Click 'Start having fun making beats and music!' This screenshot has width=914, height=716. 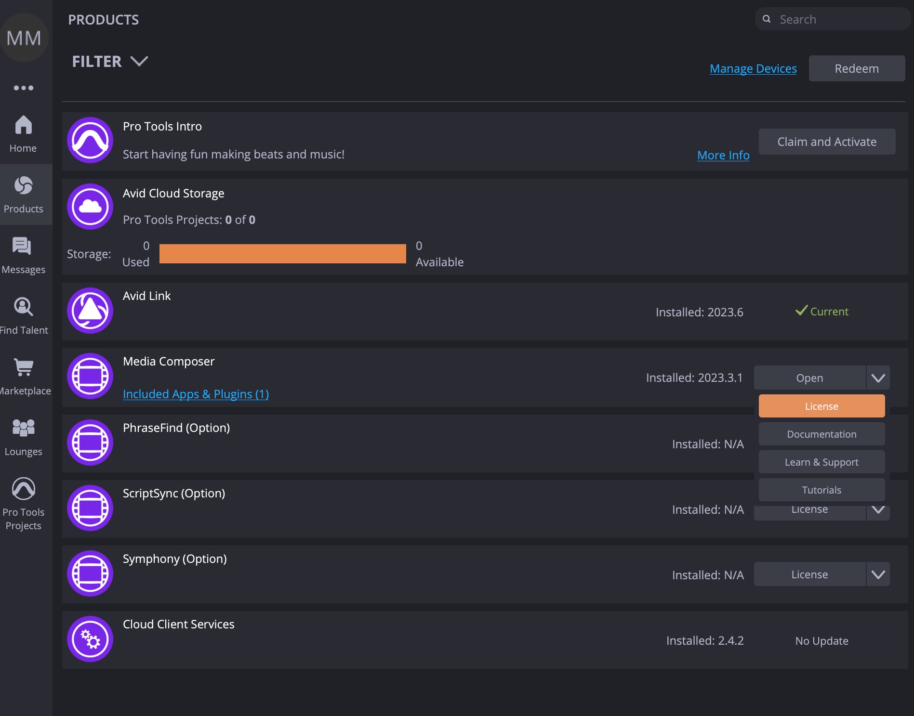pos(234,154)
